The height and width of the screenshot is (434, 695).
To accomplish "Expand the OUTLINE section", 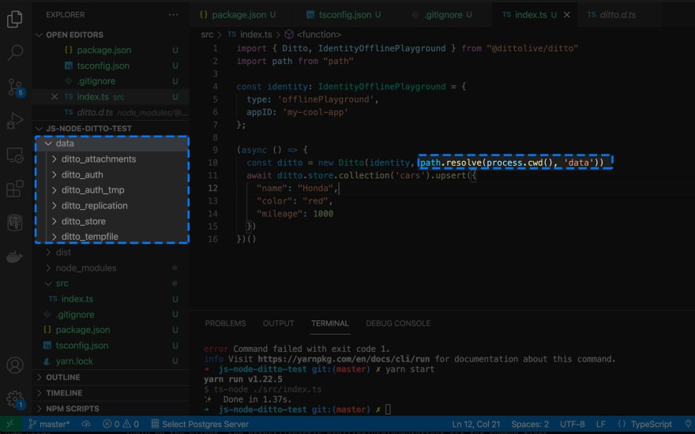I will [111, 377].
